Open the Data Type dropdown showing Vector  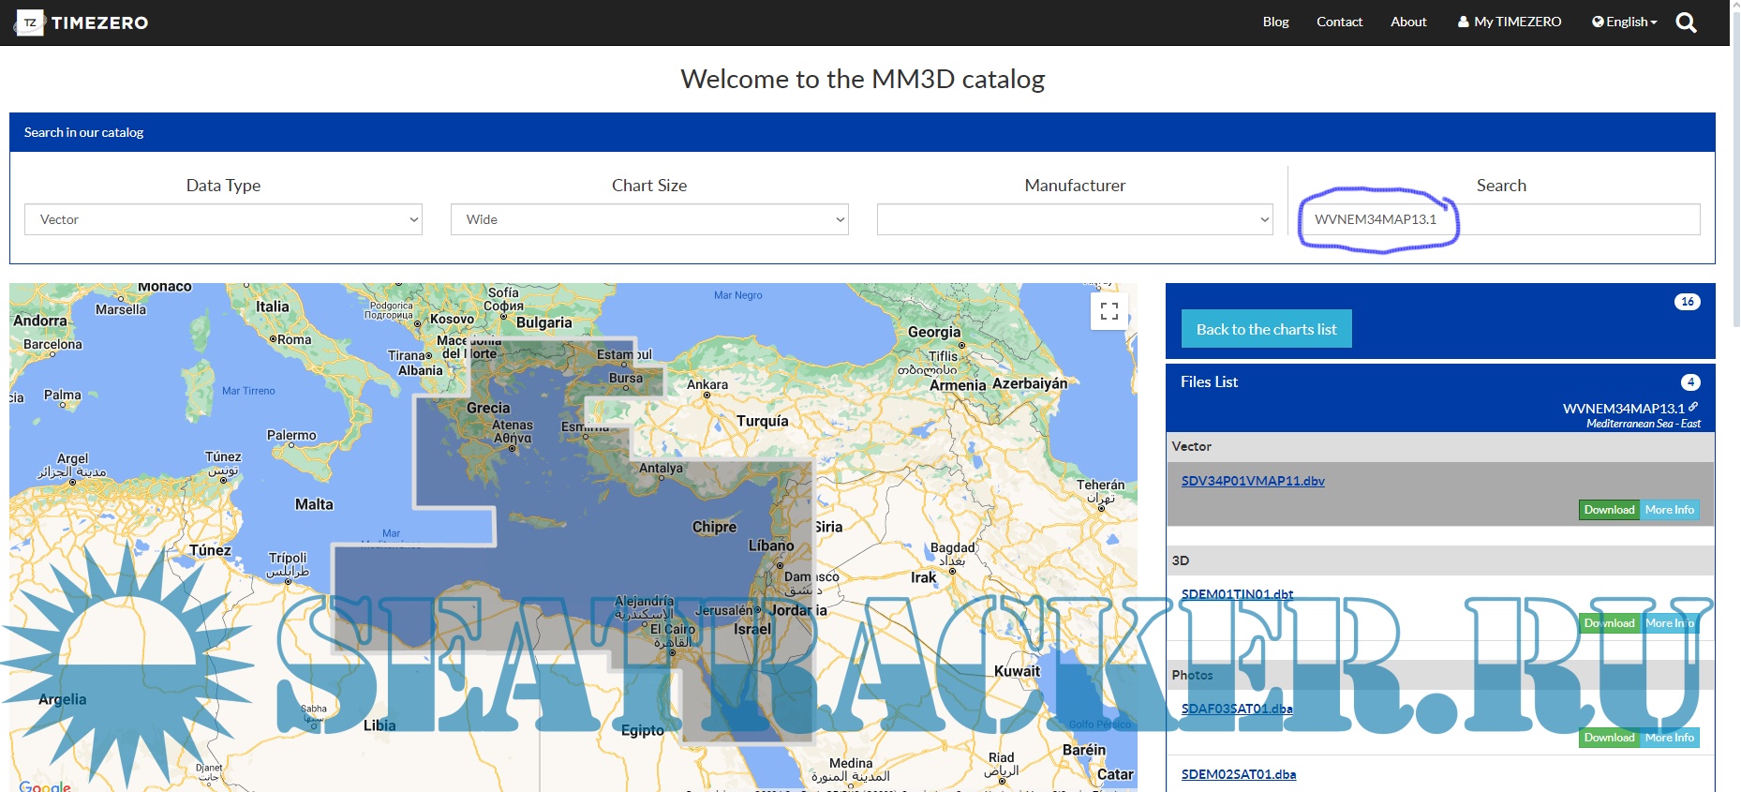point(223,219)
